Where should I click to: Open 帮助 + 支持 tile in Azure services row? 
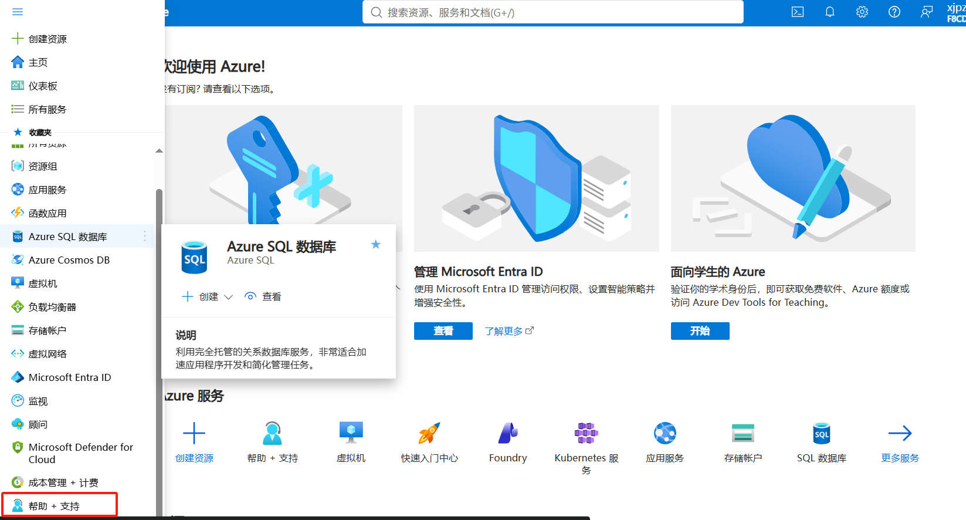273,443
